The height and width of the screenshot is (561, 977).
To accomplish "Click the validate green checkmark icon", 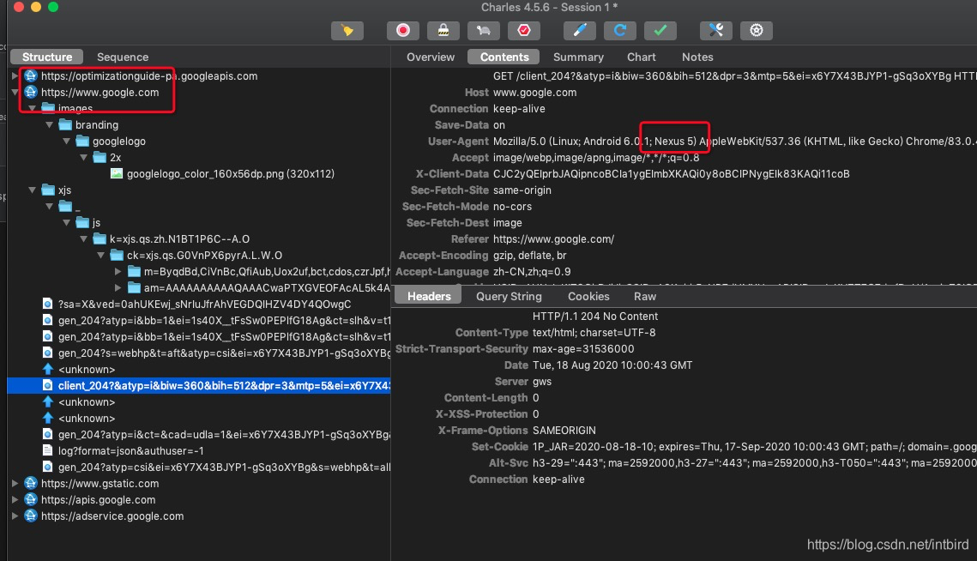I will coord(660,31).
